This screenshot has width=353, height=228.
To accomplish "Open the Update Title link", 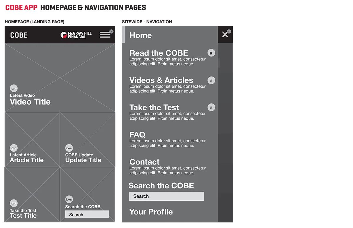I will point(83,160).
